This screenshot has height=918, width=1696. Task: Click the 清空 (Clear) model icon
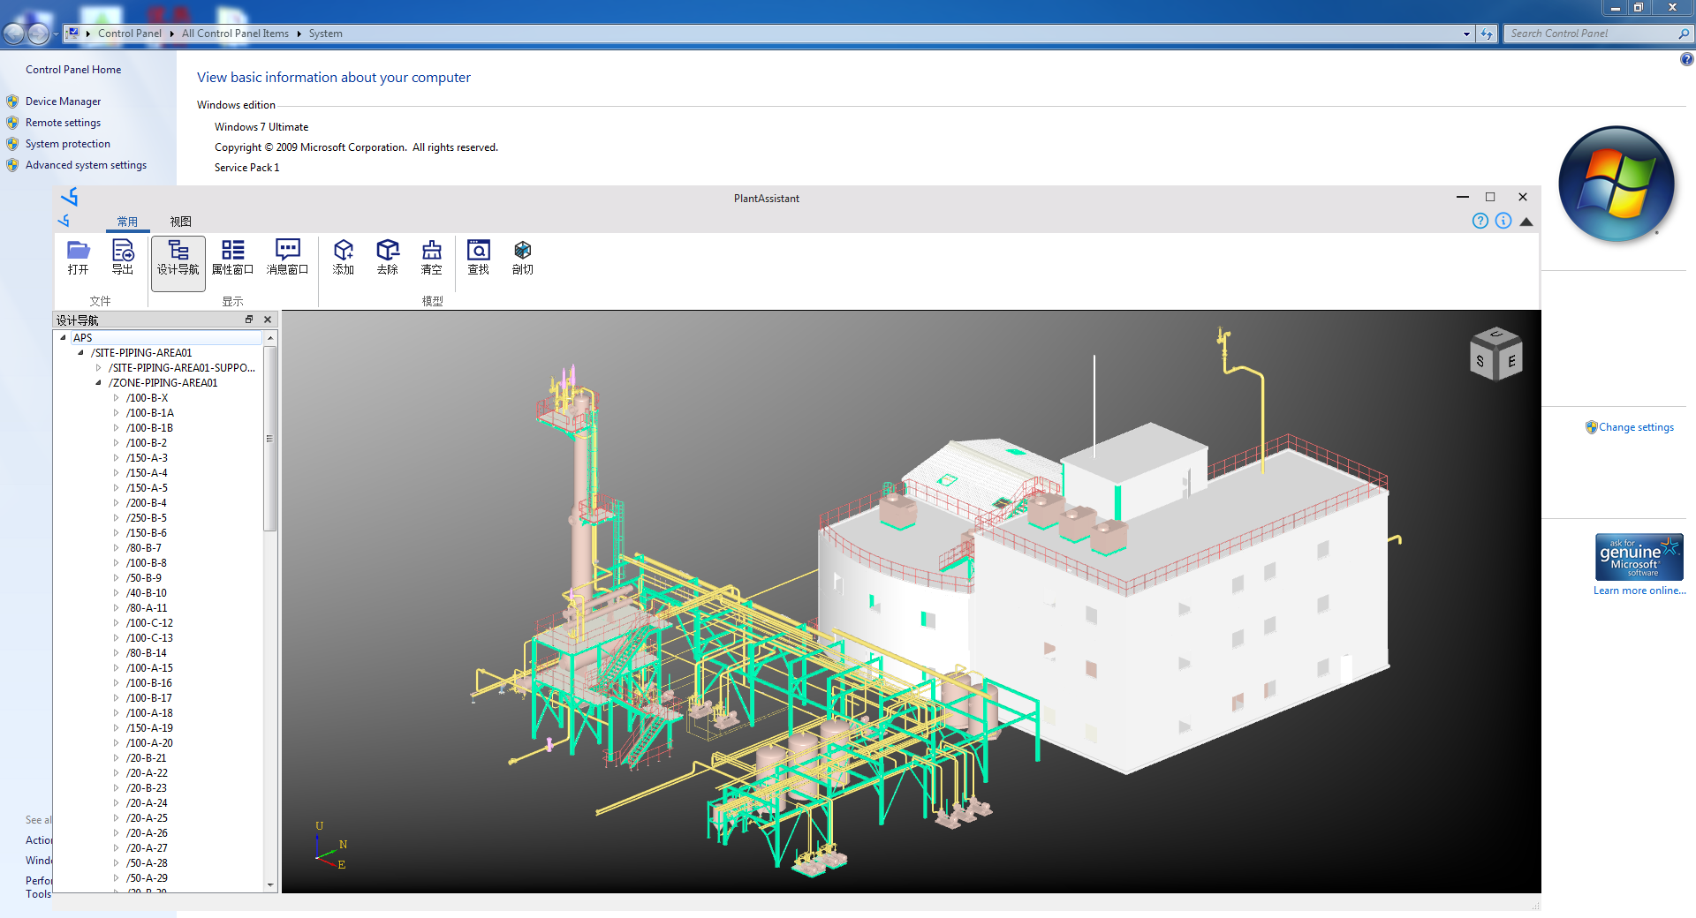coord(432,258)
